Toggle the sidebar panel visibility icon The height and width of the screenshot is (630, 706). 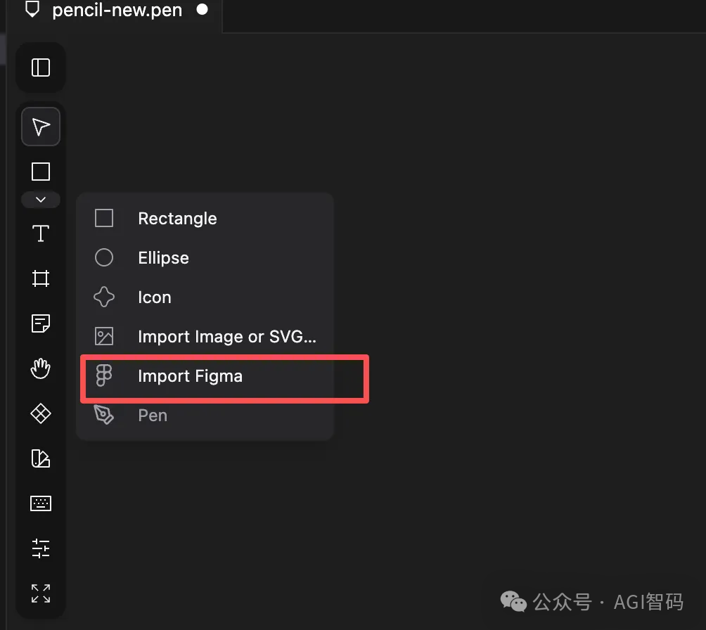(40, 67)
